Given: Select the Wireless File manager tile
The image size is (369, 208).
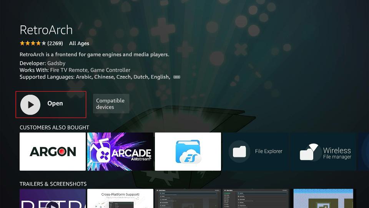Looking at the screenshot, I should click(323, 151).
